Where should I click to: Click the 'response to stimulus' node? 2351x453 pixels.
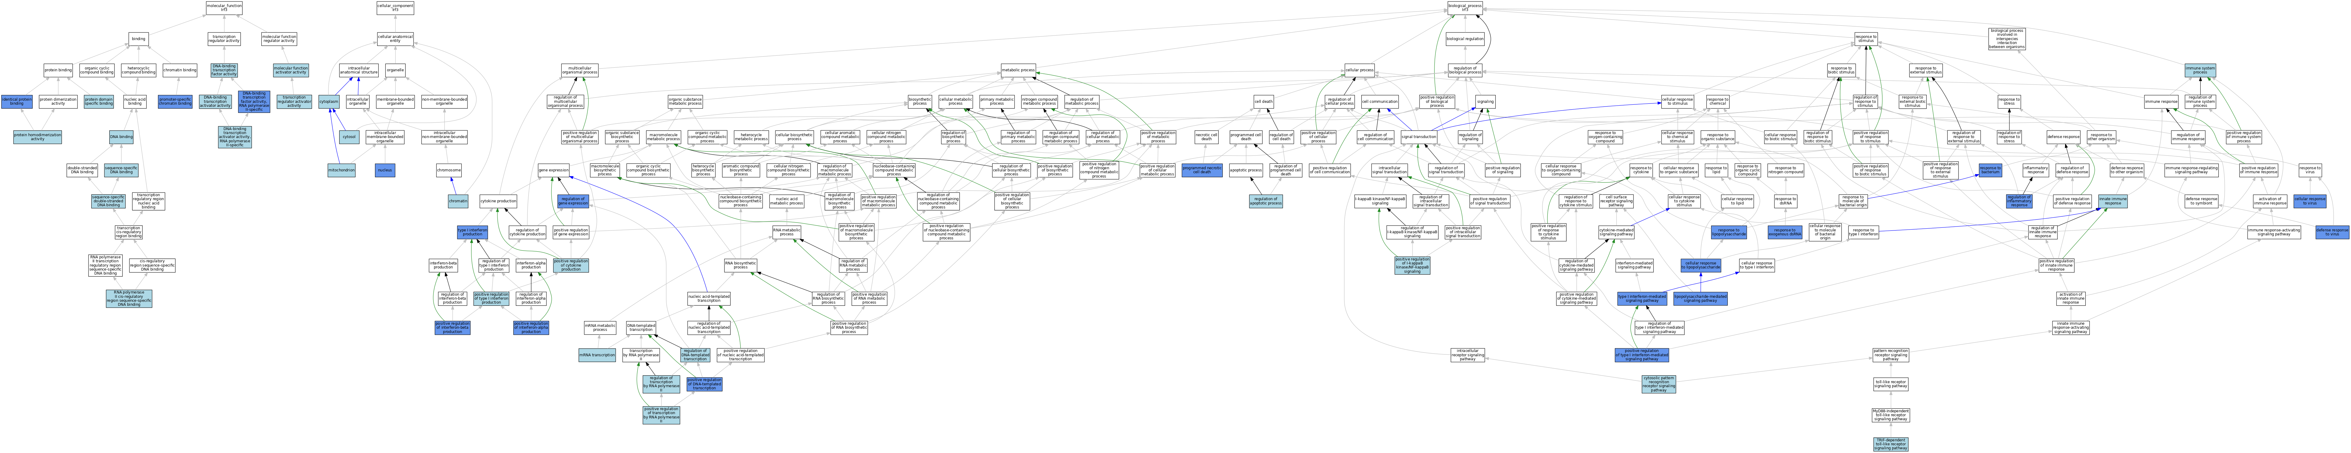(1865, 39)
